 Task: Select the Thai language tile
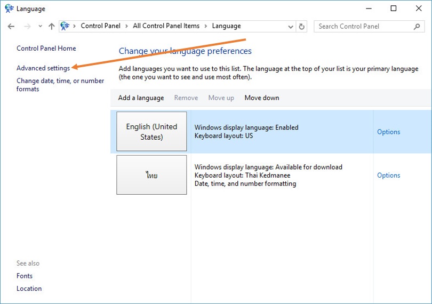[151, 175]
